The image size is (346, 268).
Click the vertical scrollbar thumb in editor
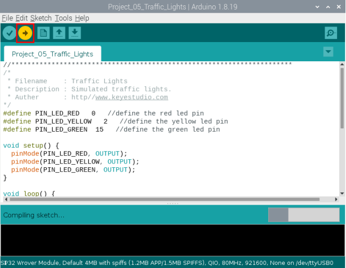tap(342, 98)
